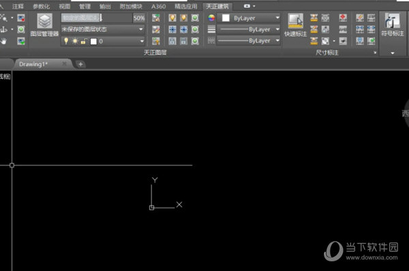This screenshot has height=271, width=409.
Task: Expand the 符号标注 panel dropdown arrow
Action: pyautogui.click(x=393, y=53)
